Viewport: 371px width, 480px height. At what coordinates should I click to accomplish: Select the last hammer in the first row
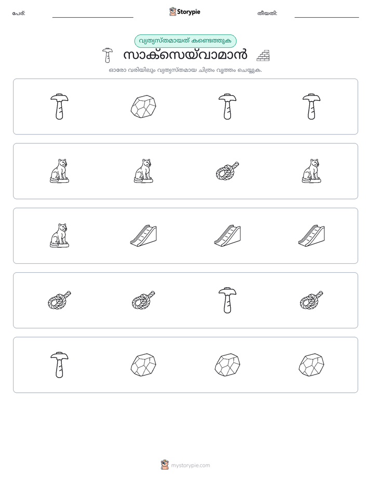coord(311,106)
